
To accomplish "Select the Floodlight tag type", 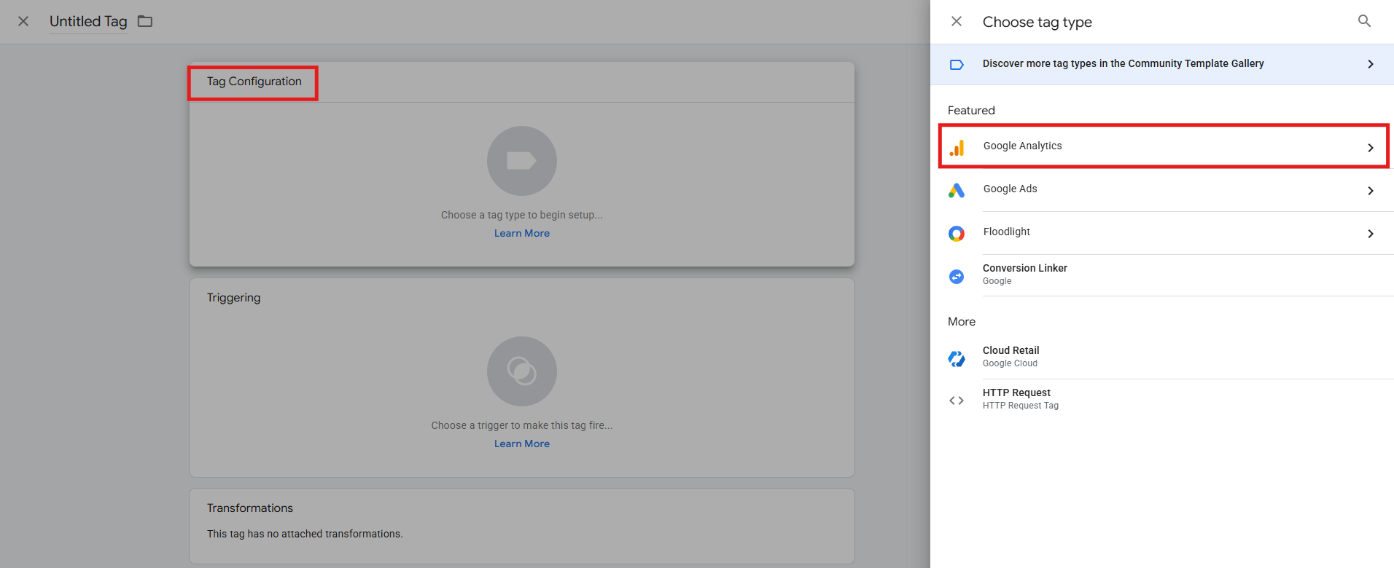I will pyautogui.click(x=1162, y=233).
